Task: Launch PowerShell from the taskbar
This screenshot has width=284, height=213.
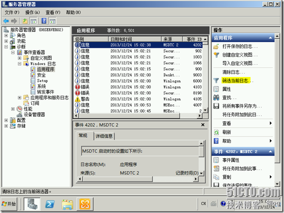Action: tap(50, 204)
